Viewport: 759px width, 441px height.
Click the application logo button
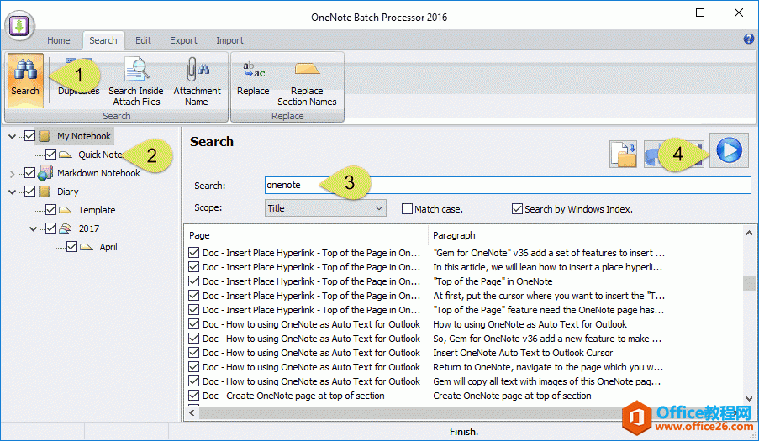(x=20, y=25)
